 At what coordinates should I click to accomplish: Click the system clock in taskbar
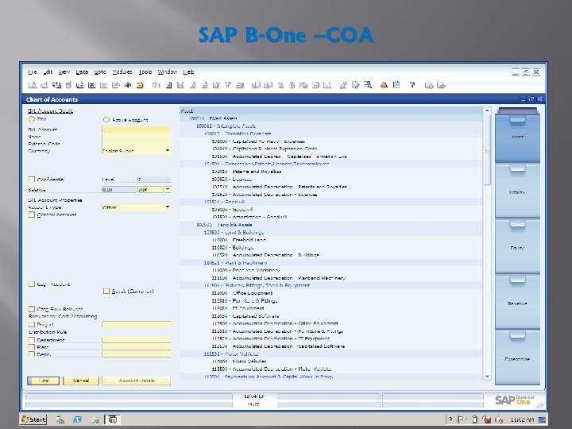(x=523, y=420)
